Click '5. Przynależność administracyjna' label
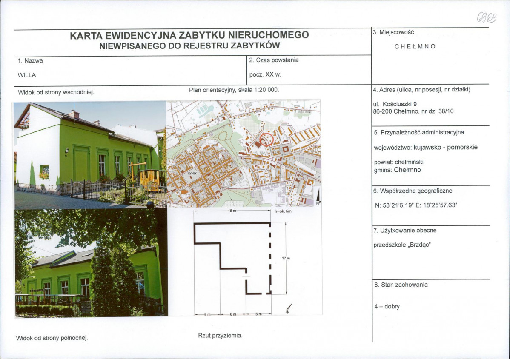510x359 pixels. tap(419, 133)
